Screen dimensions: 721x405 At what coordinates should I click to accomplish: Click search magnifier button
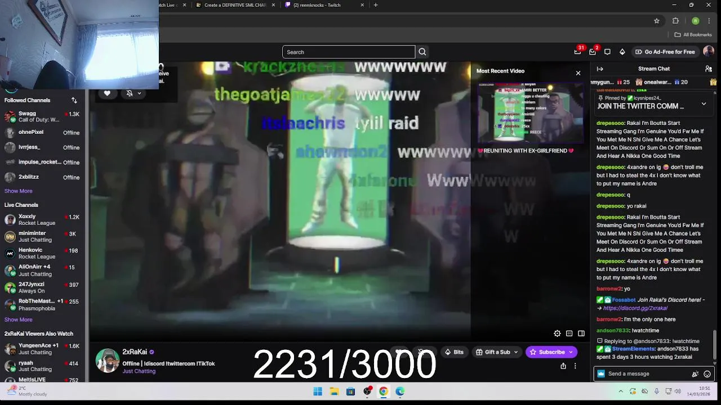tap(422, 52)
